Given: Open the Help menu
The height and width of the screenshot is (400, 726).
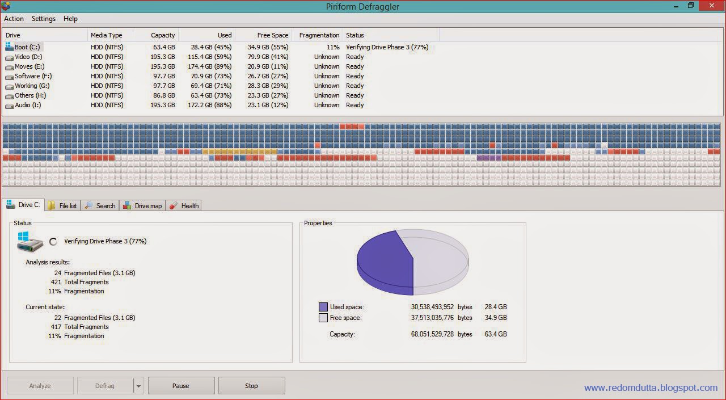Looking at the screenshot, I should tap(70, 19).
